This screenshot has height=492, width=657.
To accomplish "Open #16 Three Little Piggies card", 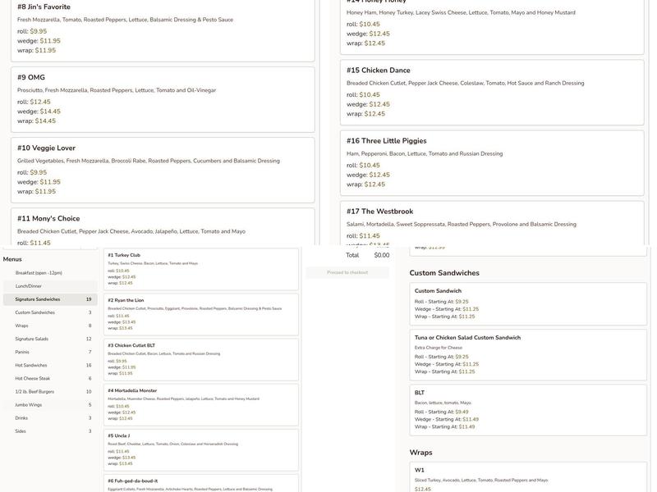I will click(492, 162).
